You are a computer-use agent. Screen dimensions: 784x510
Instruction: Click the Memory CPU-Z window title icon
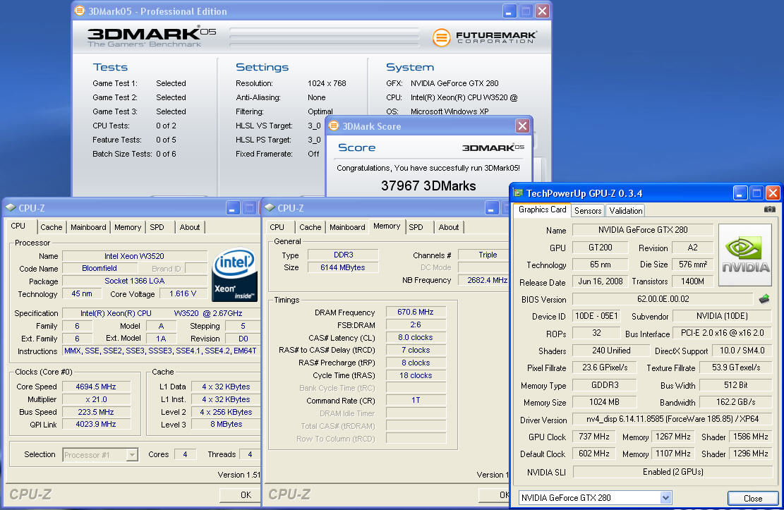[x=270, y=207]
